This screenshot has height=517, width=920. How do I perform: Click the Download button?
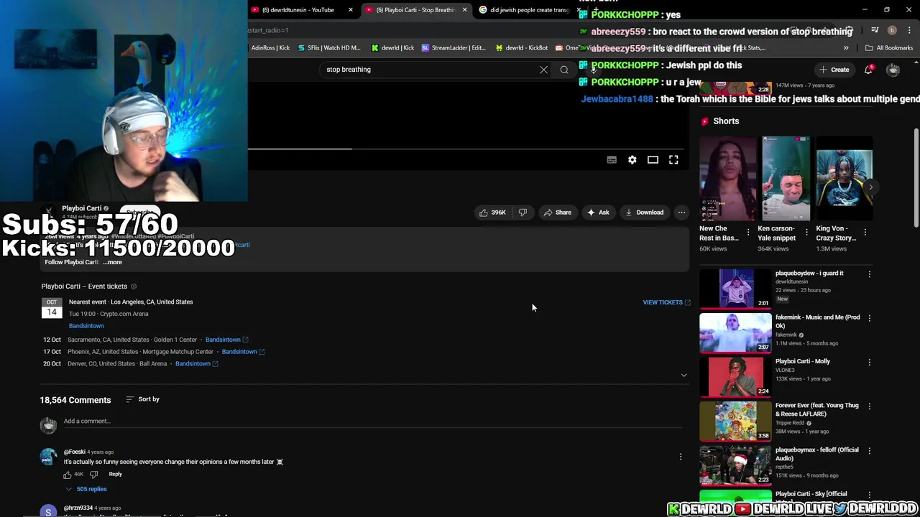[645, 213]
